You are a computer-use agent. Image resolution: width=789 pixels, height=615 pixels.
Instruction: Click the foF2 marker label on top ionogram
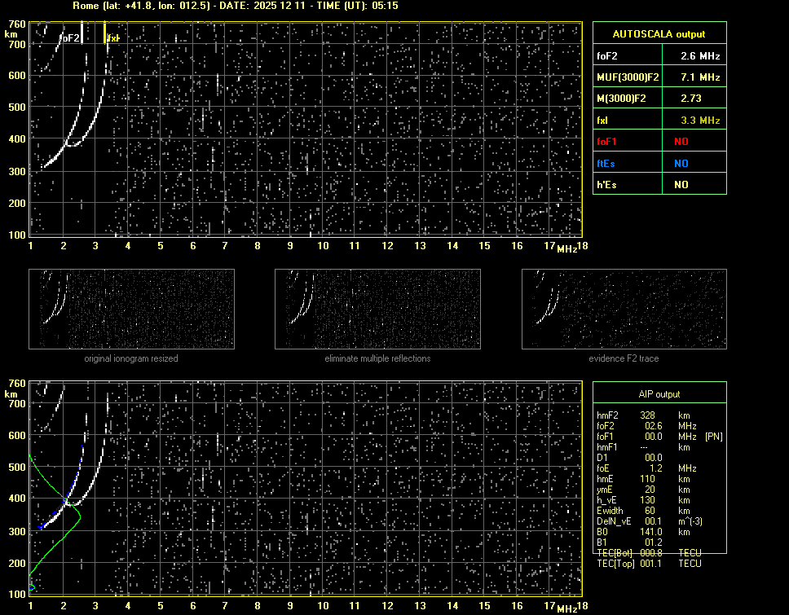[x=71, y=38]
